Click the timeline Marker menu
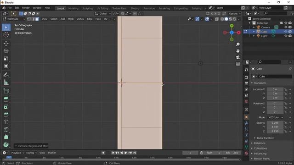 pos(52,153)
